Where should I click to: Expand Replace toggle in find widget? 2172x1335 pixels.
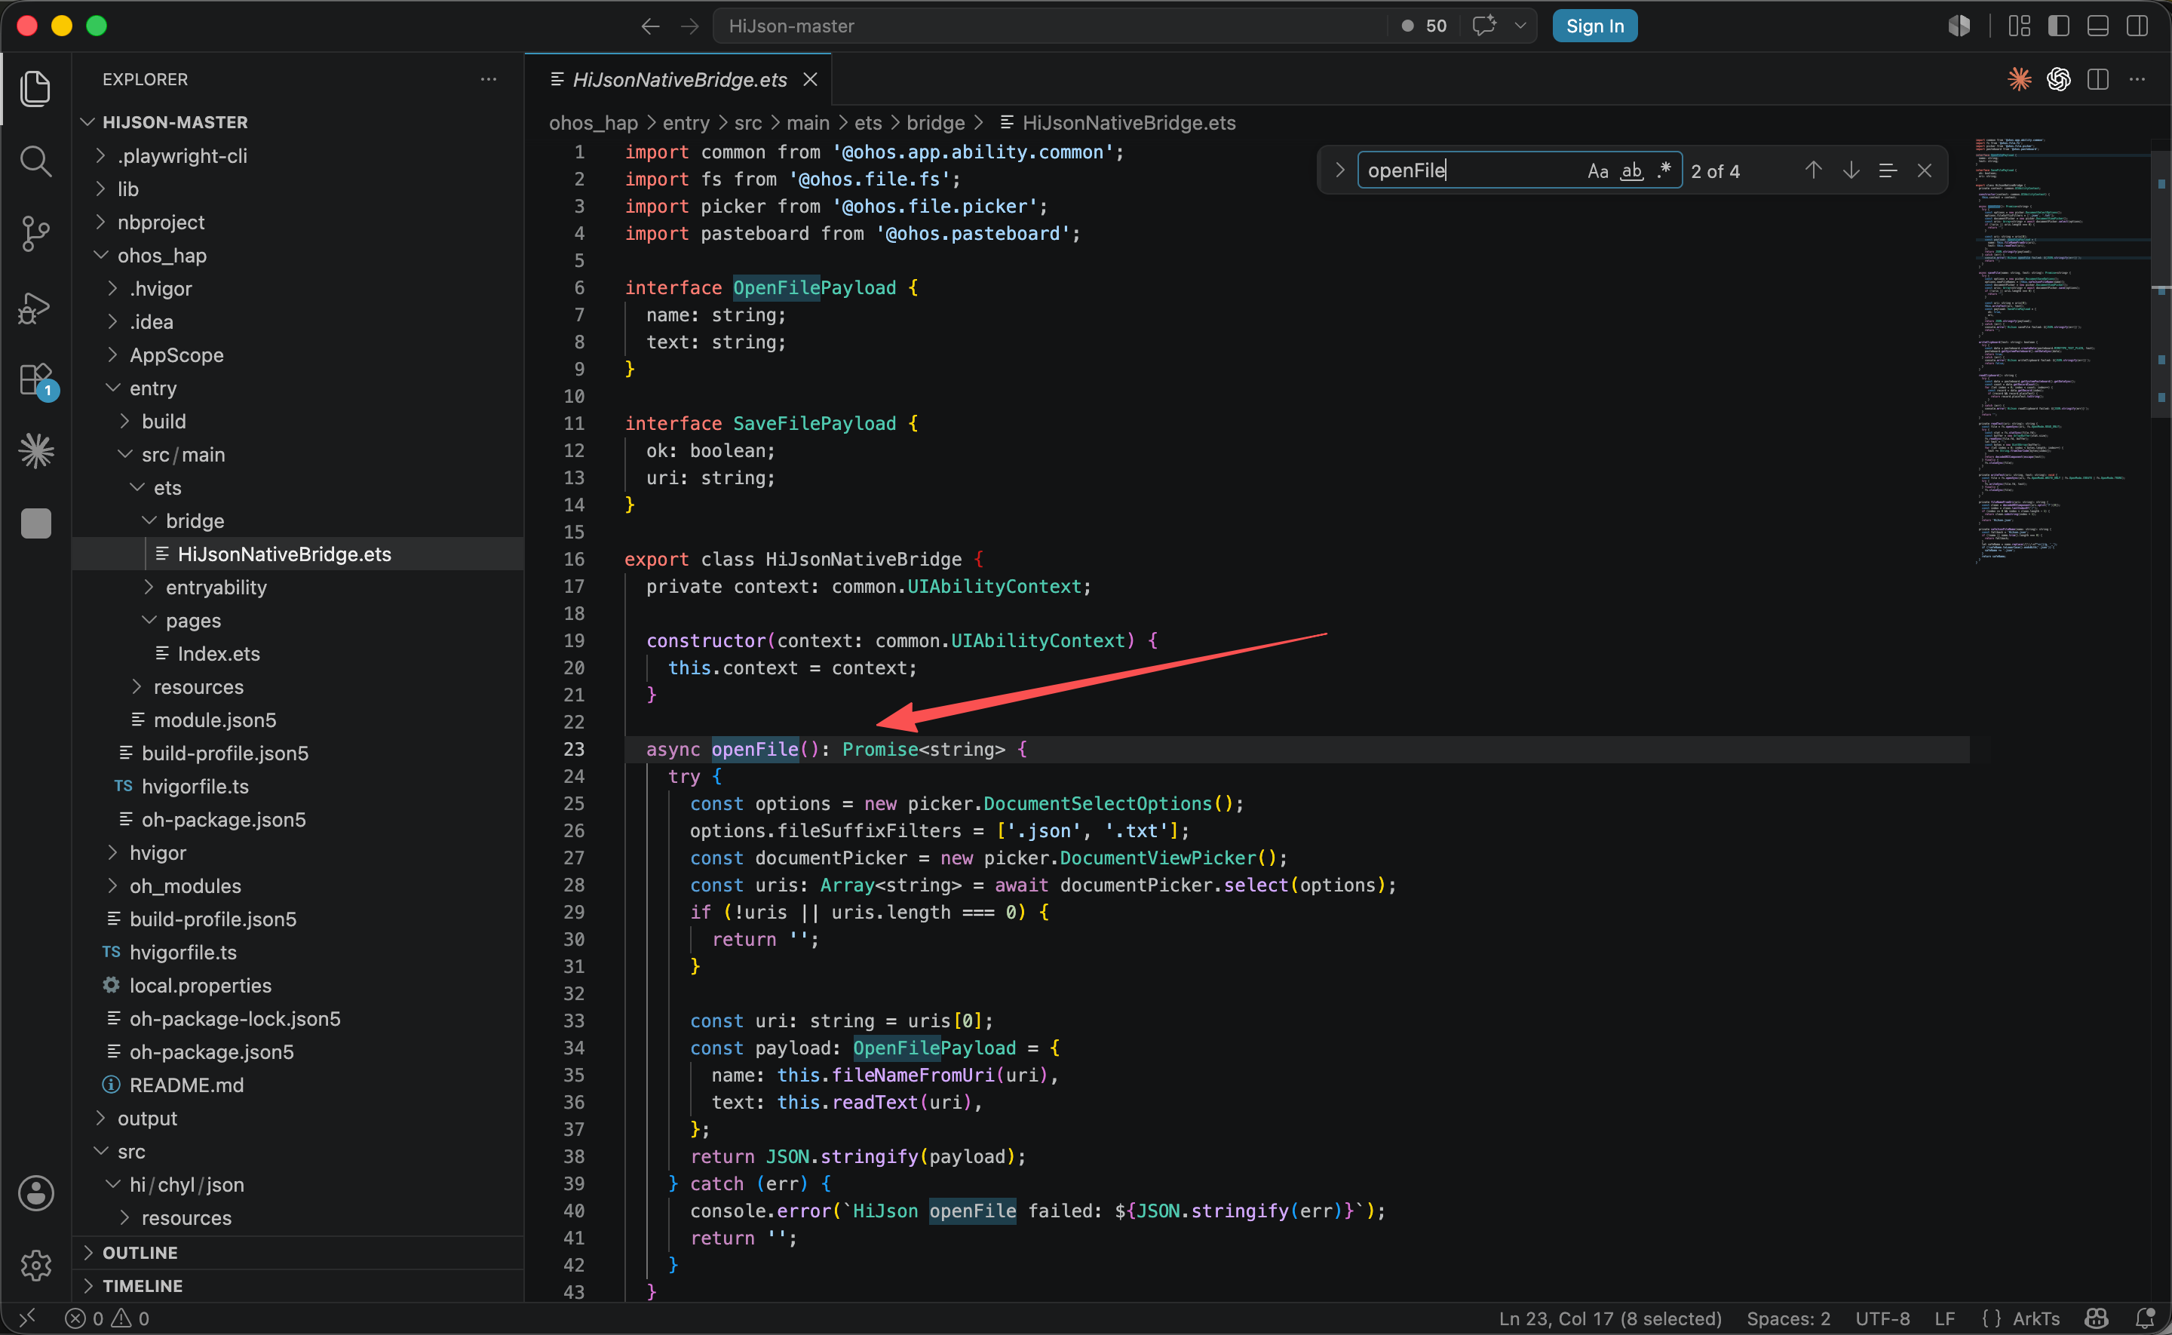(1339, 170)
